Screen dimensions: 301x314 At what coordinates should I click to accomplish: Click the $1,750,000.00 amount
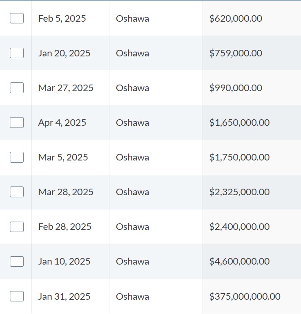tap(239, 157)
